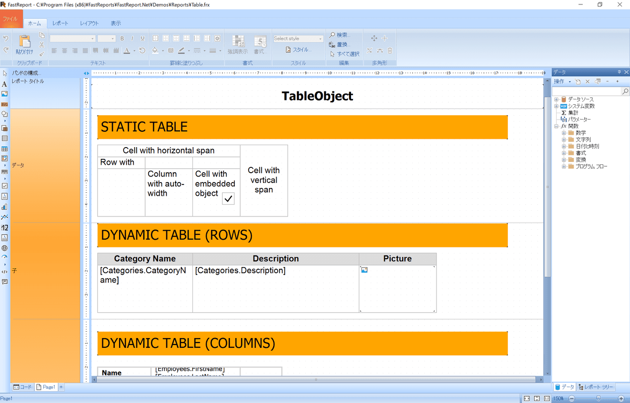The height and width of the screenshot is (403, 630).
Task: Align text right in ribbon
Action: (x=75, y=50)
